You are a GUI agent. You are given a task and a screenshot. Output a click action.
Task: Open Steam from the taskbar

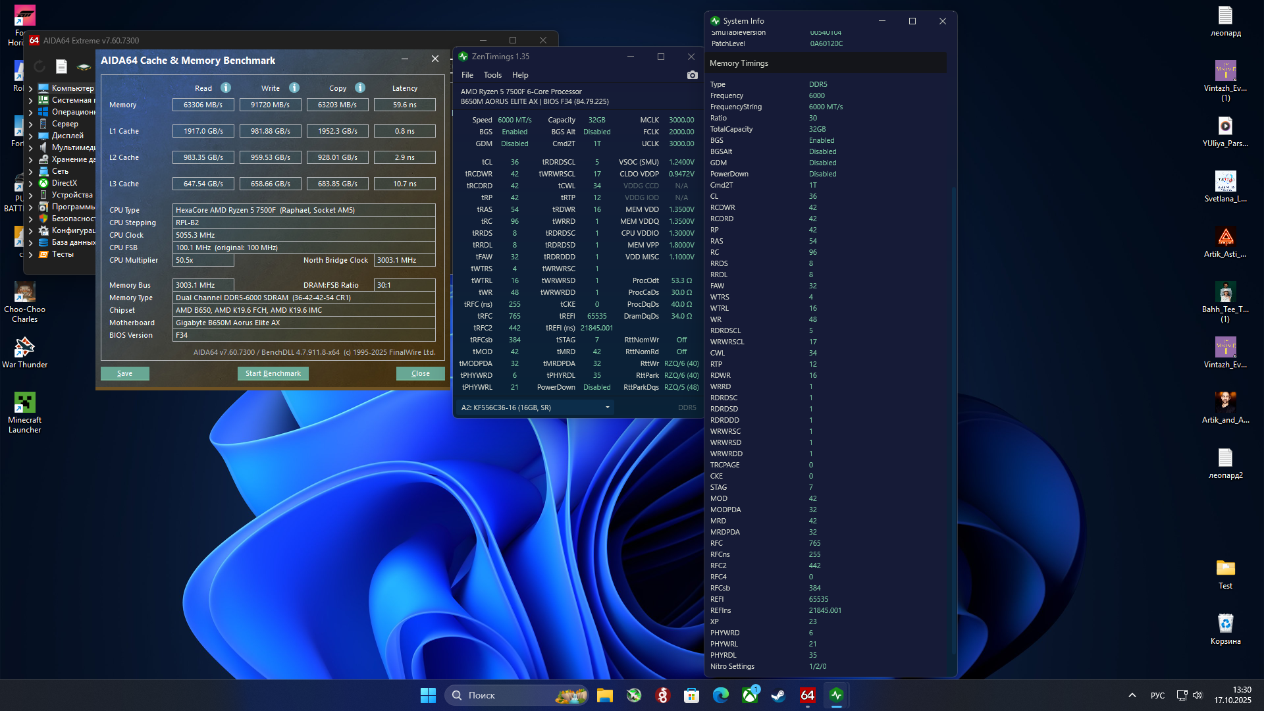point(778,695)
